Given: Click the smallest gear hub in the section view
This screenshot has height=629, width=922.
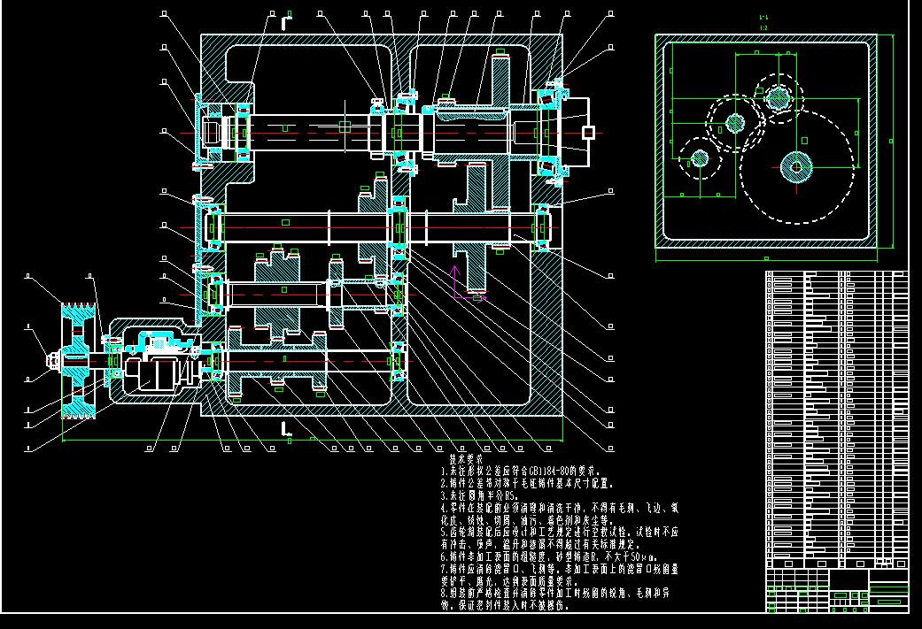Looking at the screenshot, I should pos(700,158).
